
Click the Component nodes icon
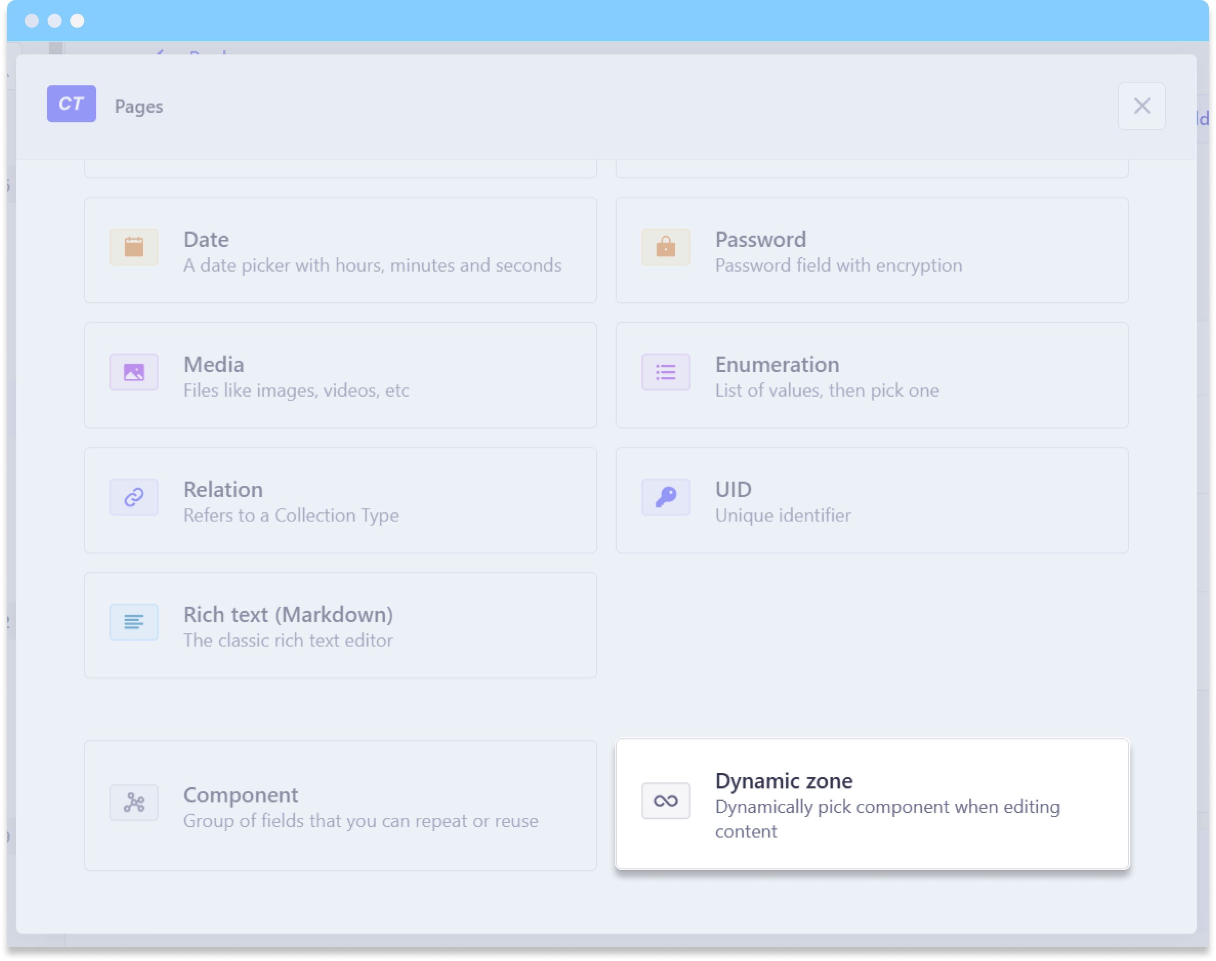click(134, 802)
